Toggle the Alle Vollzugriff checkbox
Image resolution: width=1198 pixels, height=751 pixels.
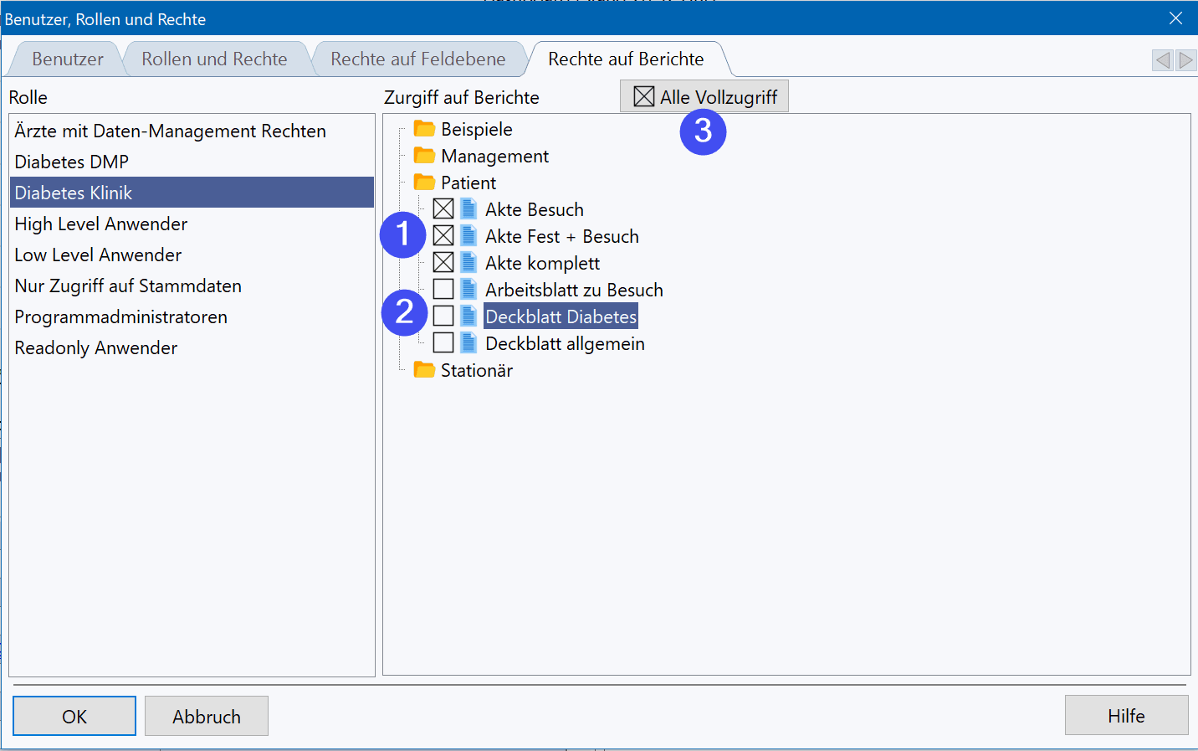(643, 97)
